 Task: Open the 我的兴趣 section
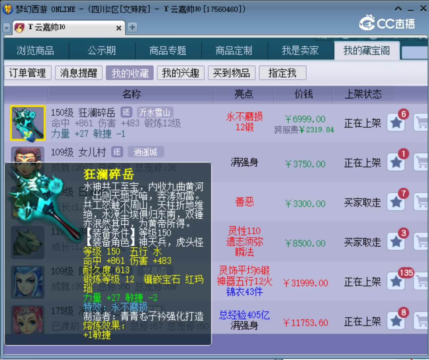(181, 73)
